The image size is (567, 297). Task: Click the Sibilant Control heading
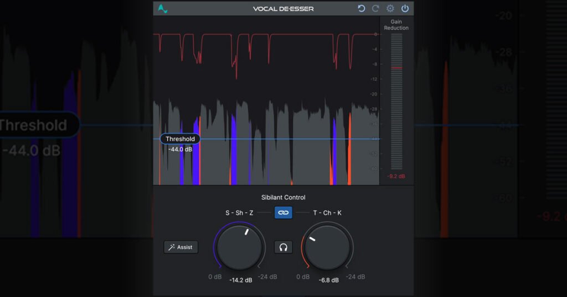click(283, 198)
